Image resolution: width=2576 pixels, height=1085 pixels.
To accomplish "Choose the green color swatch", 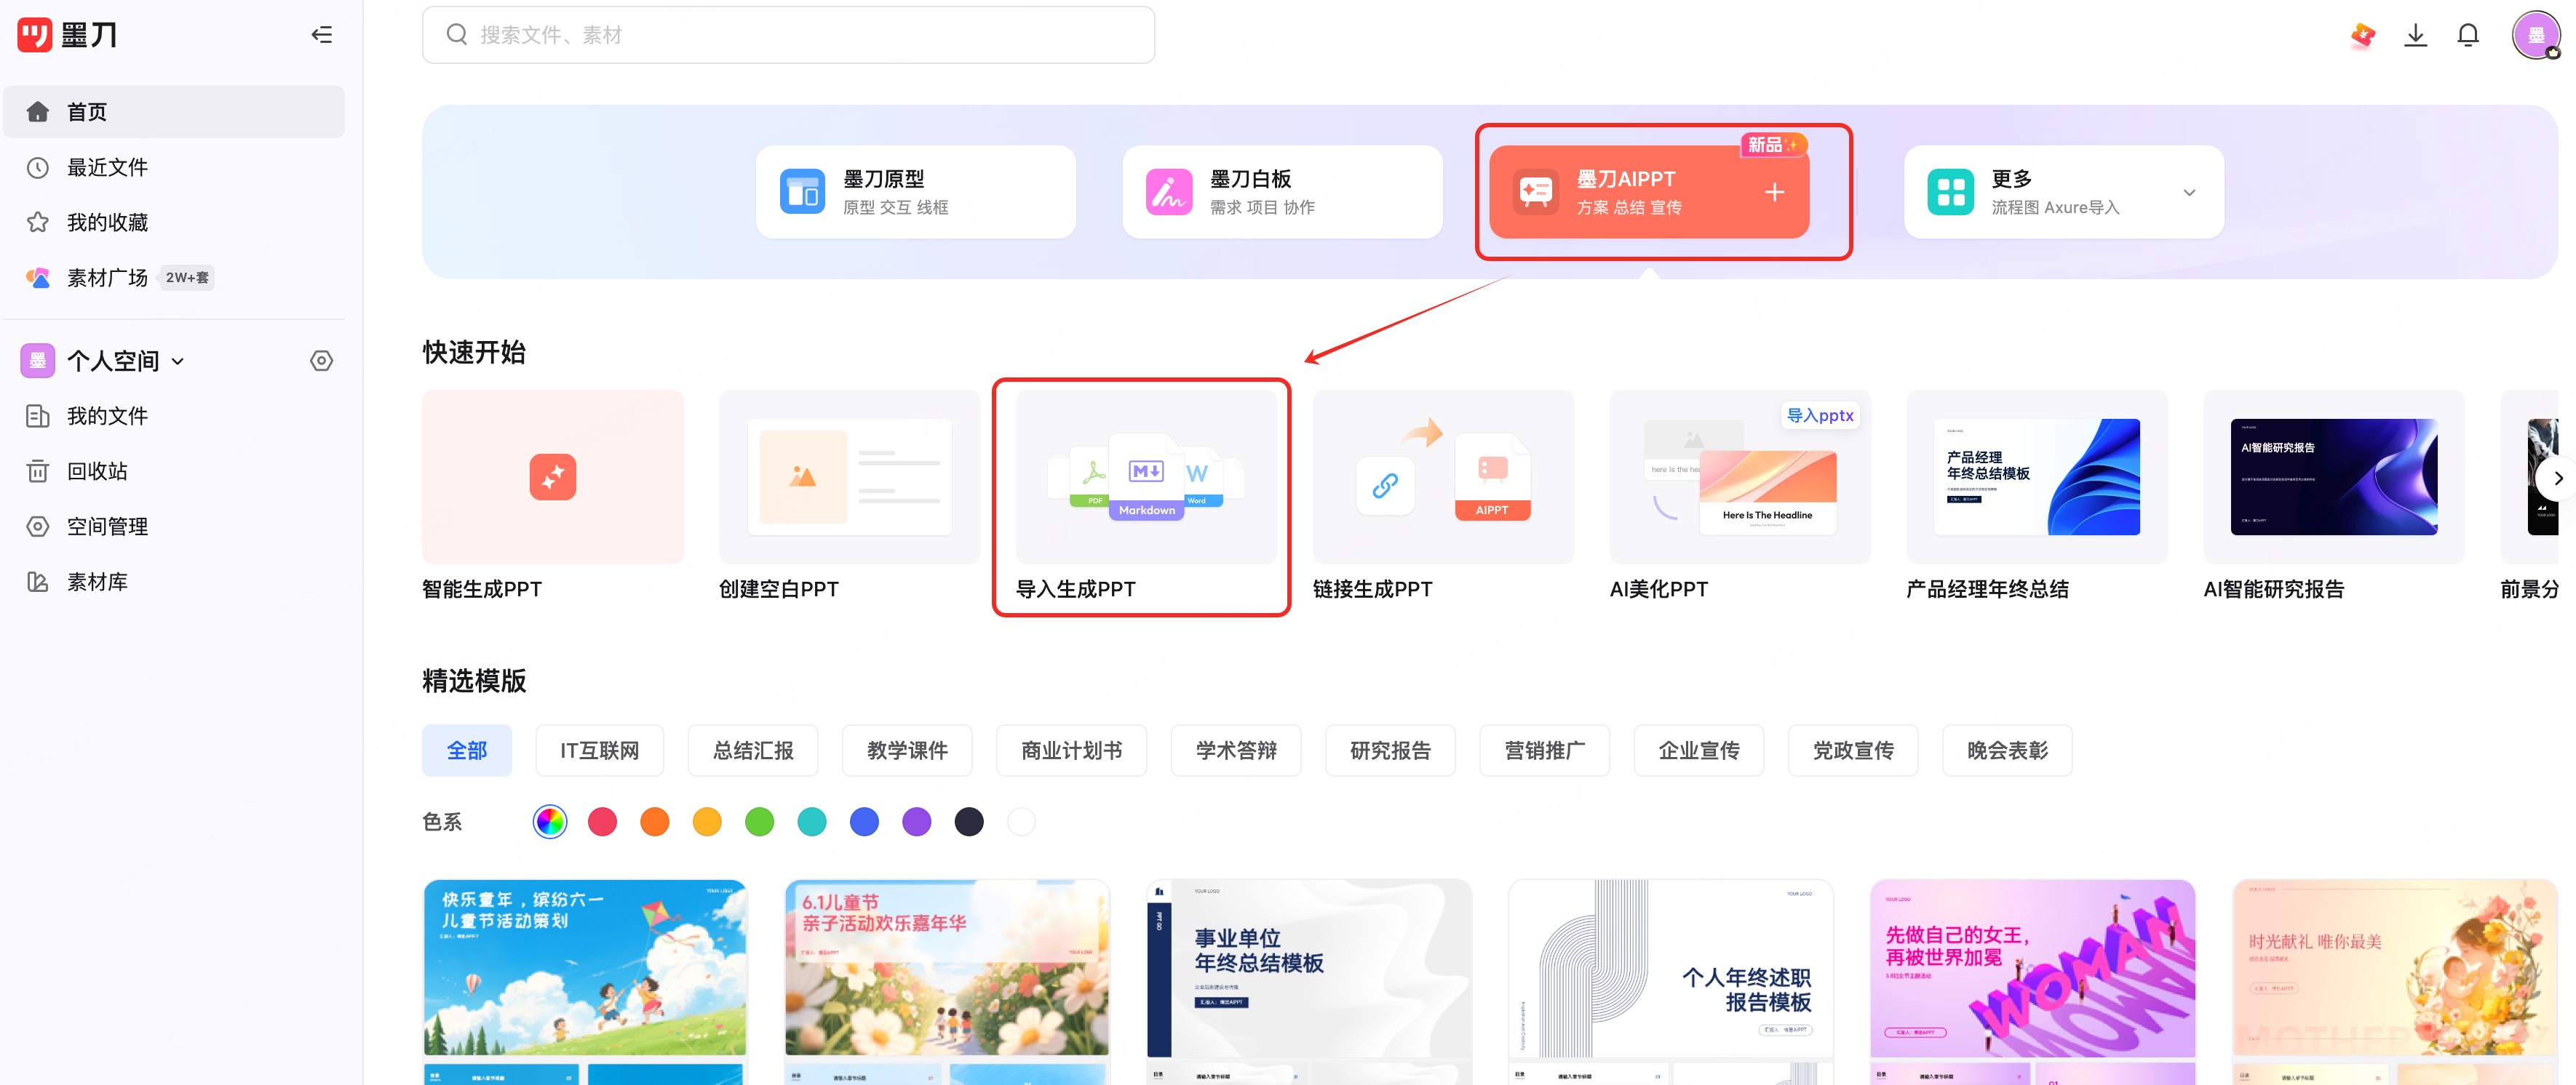I will (759, 821).
